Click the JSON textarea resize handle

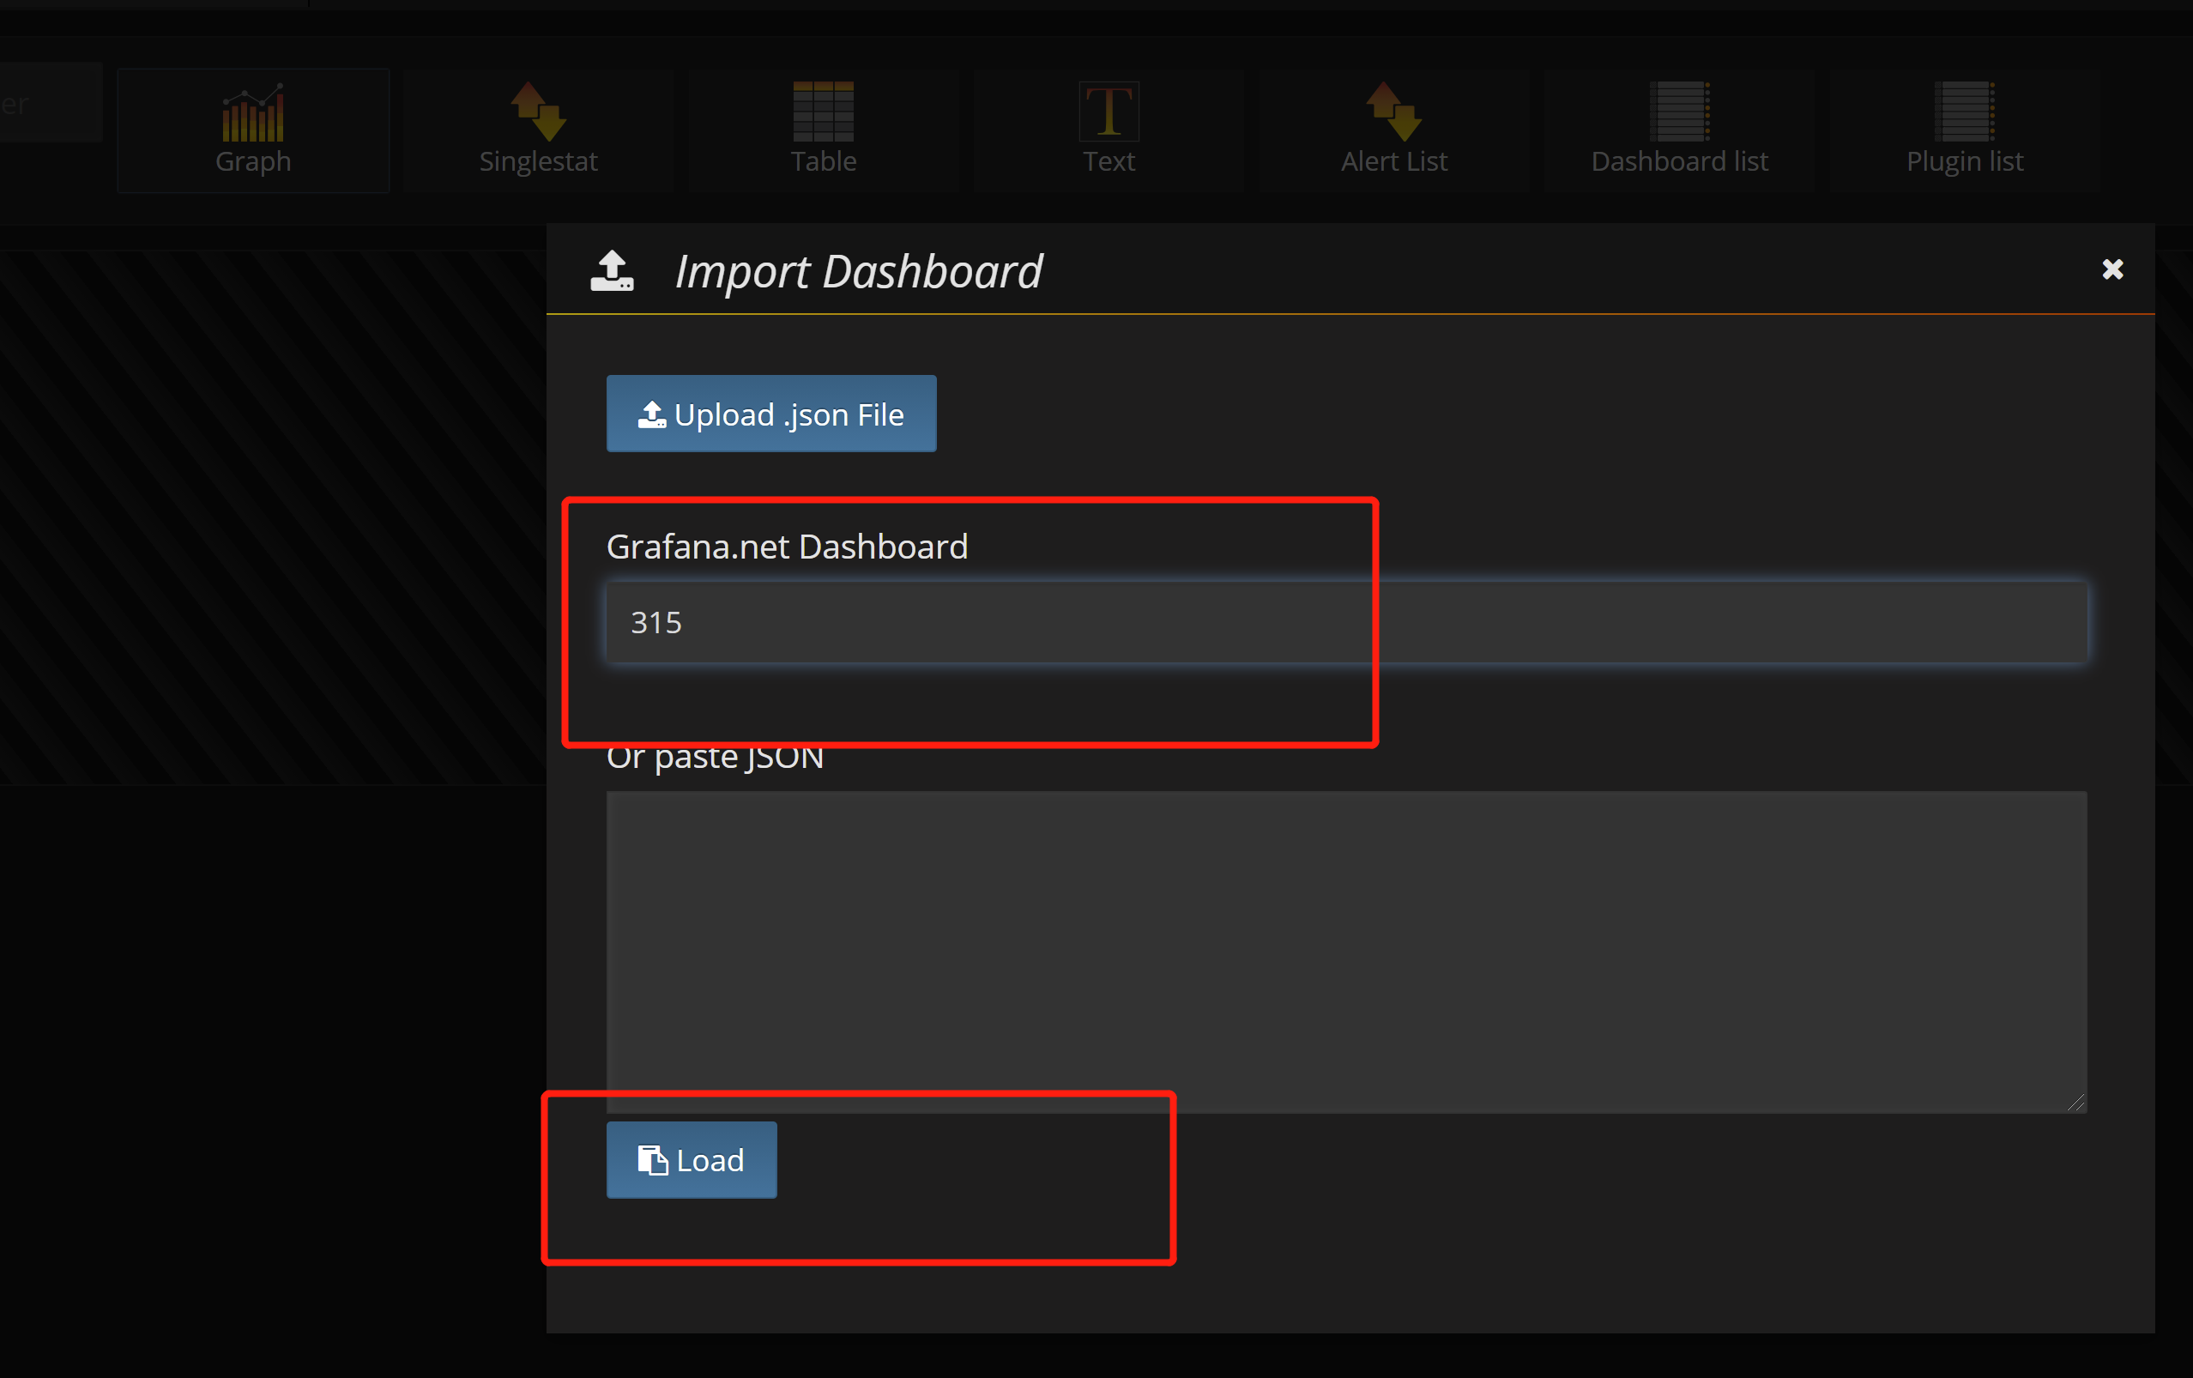tap(2075, 1102)
